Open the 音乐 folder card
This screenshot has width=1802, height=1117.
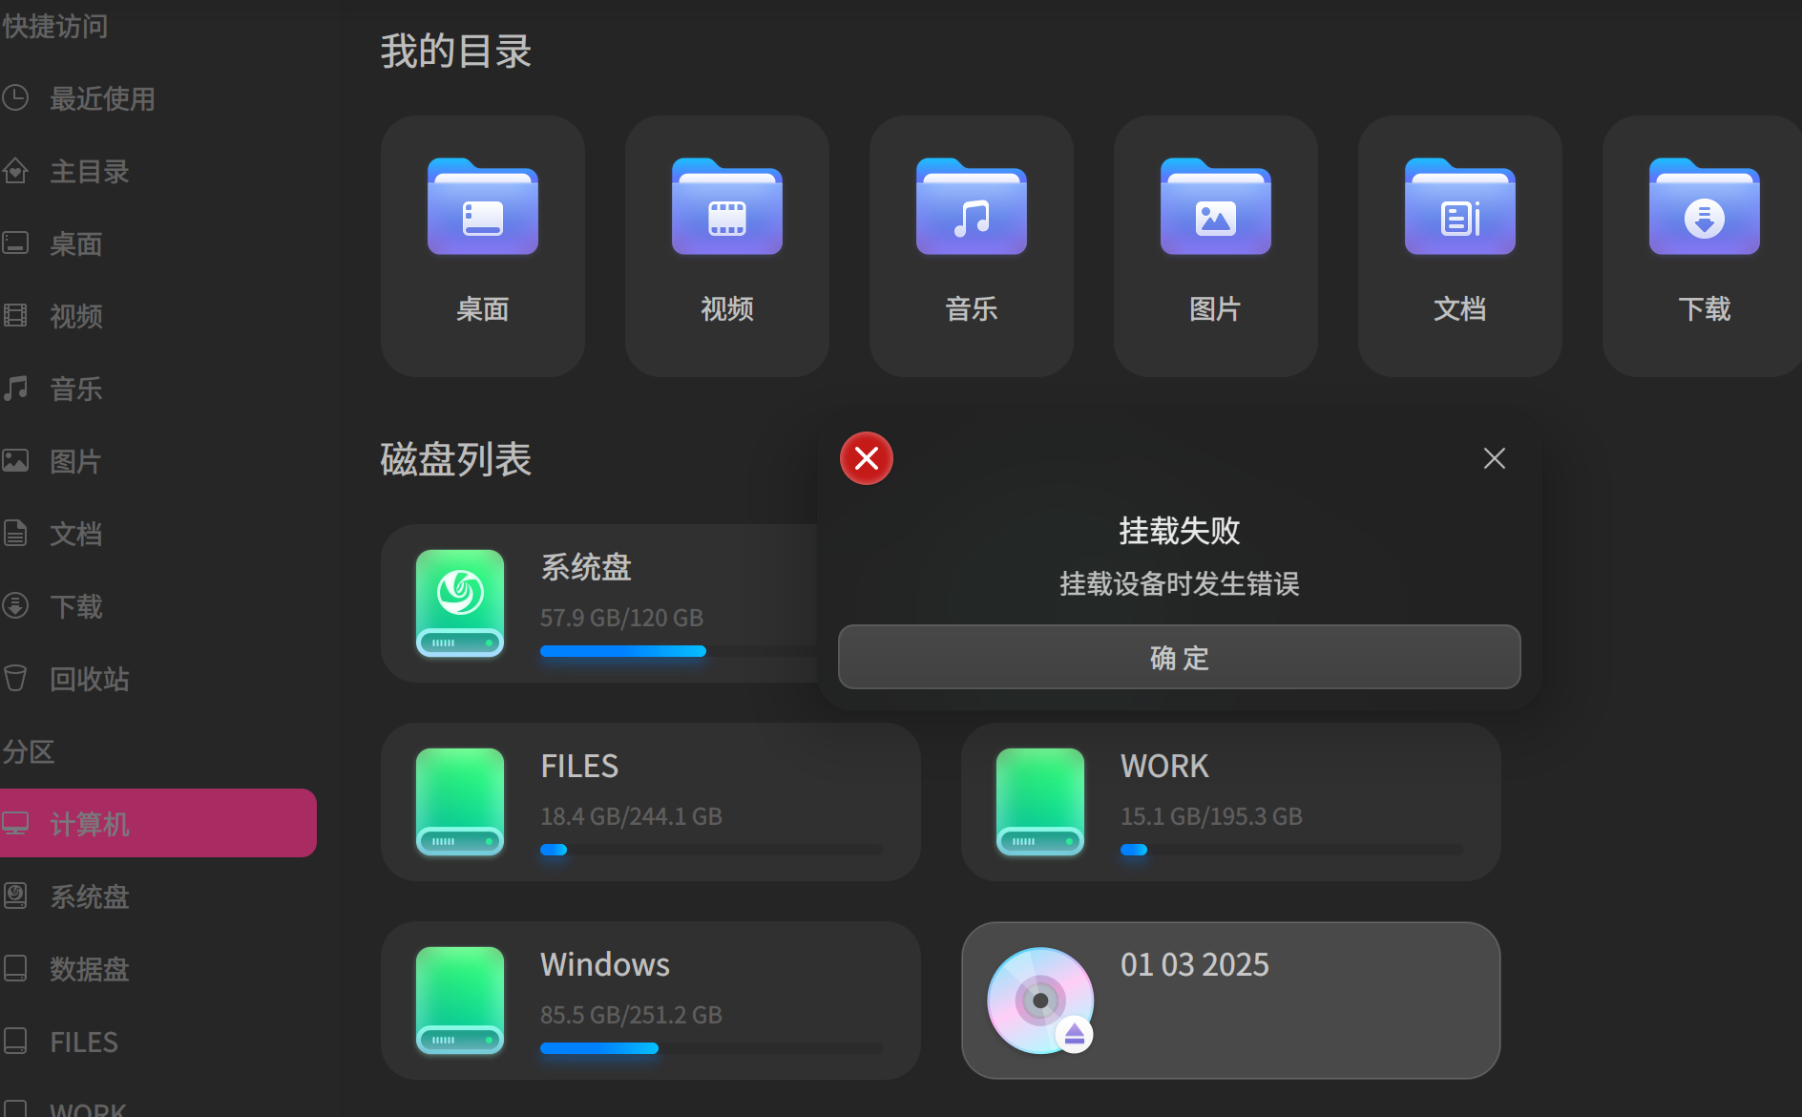971,246
